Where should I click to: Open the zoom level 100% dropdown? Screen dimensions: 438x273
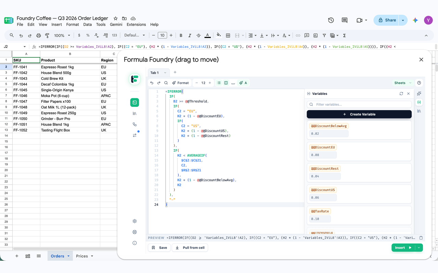(62, 35)
